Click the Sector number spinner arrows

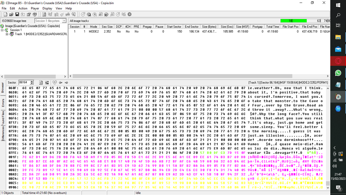(x=32, y=83)
